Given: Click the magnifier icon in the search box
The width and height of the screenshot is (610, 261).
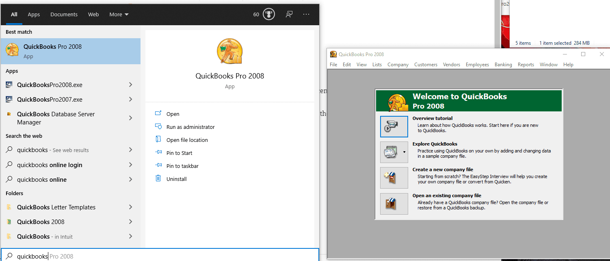Looking at the screenshot, I should [9, 256].
